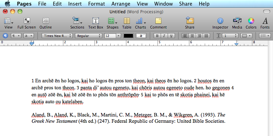273x136 pixels.
Task: Toggle the styles drawer blue paragraph button
Action: [x=6, y=36]
